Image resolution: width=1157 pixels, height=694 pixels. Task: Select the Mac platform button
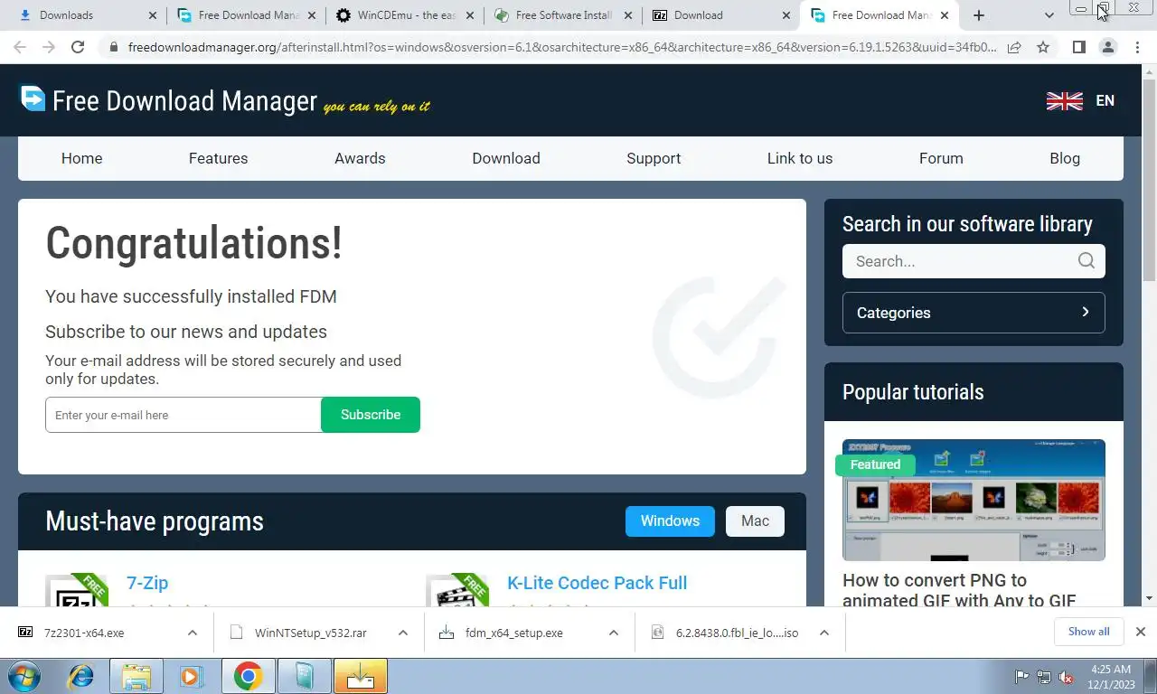click(755, 521)
